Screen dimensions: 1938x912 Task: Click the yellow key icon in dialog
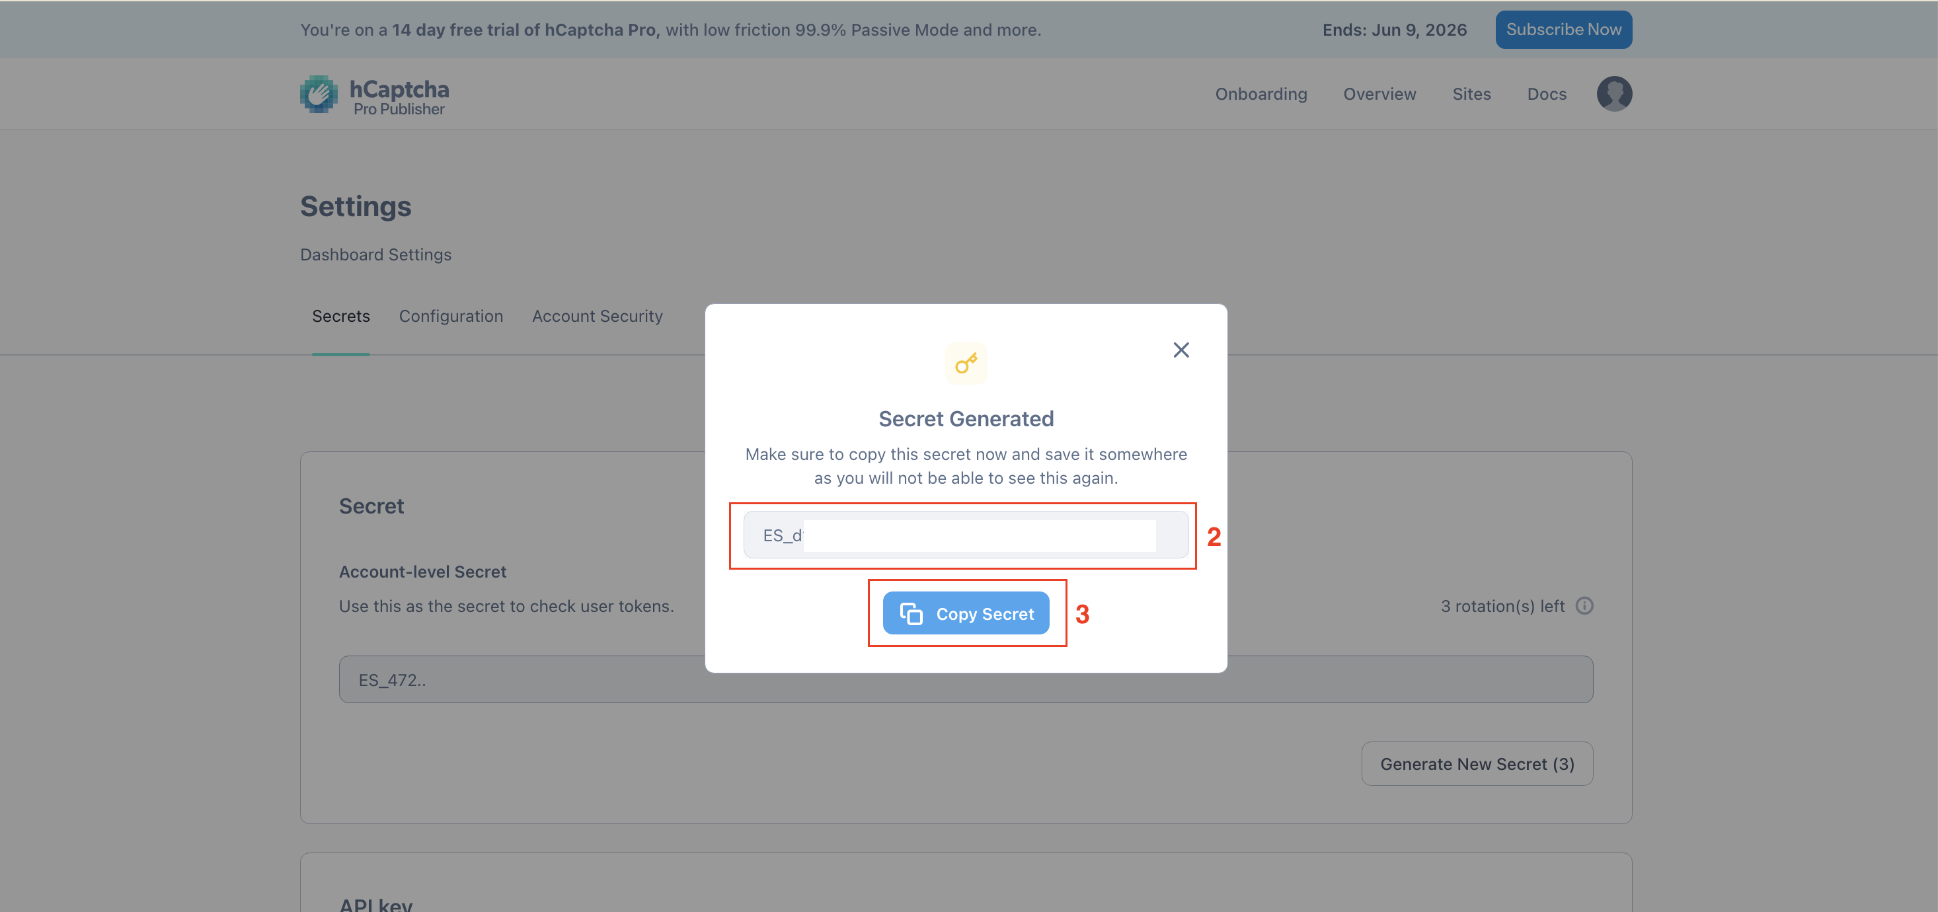(966, 363)
